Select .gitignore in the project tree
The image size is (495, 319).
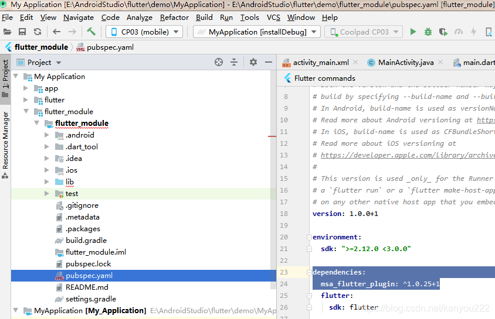82,205
